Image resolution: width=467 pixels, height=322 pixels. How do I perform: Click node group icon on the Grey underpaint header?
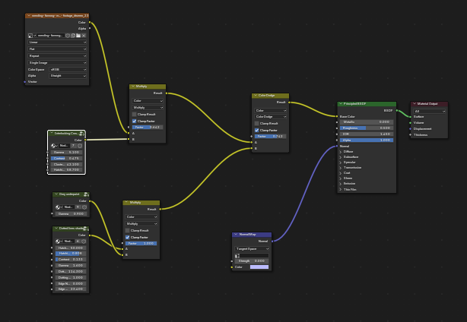(86, 194)
